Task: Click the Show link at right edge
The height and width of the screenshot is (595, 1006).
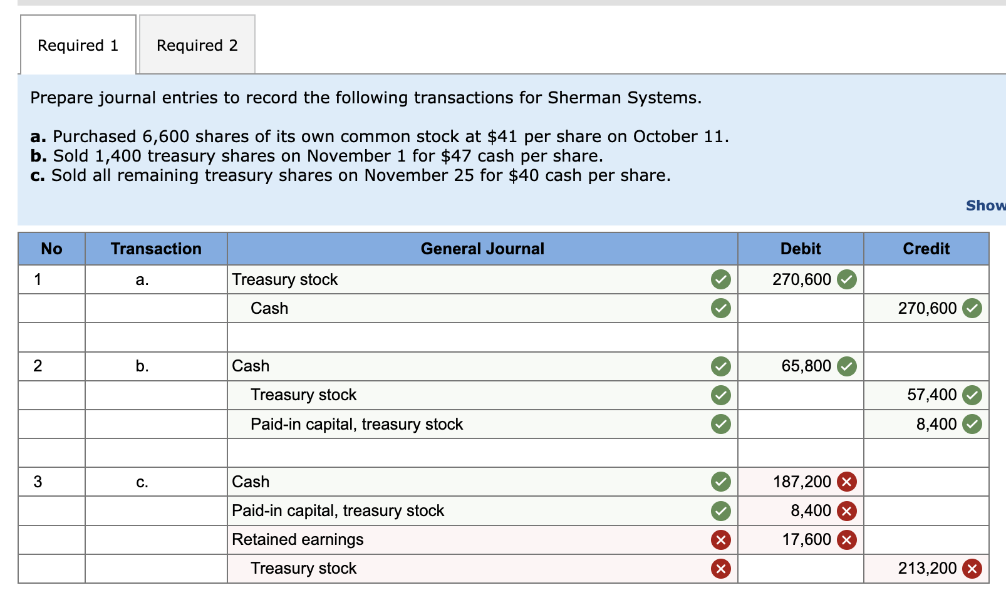Action: [x=985, y=205]
